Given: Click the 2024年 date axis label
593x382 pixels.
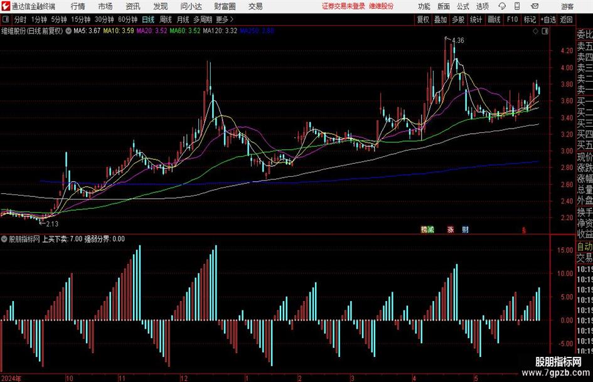Looking at the screenshot, I should coord(11,378).
